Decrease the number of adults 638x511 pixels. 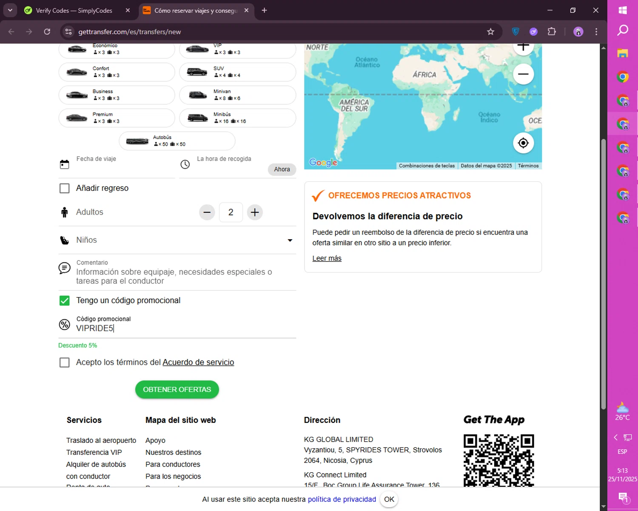coord(207,212)
